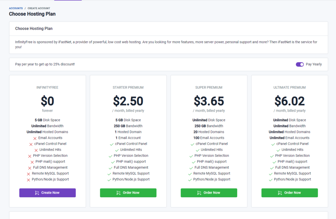Select the $3.65 Super Premium price
The image size is (336, 219).
(x=209, y=101)
